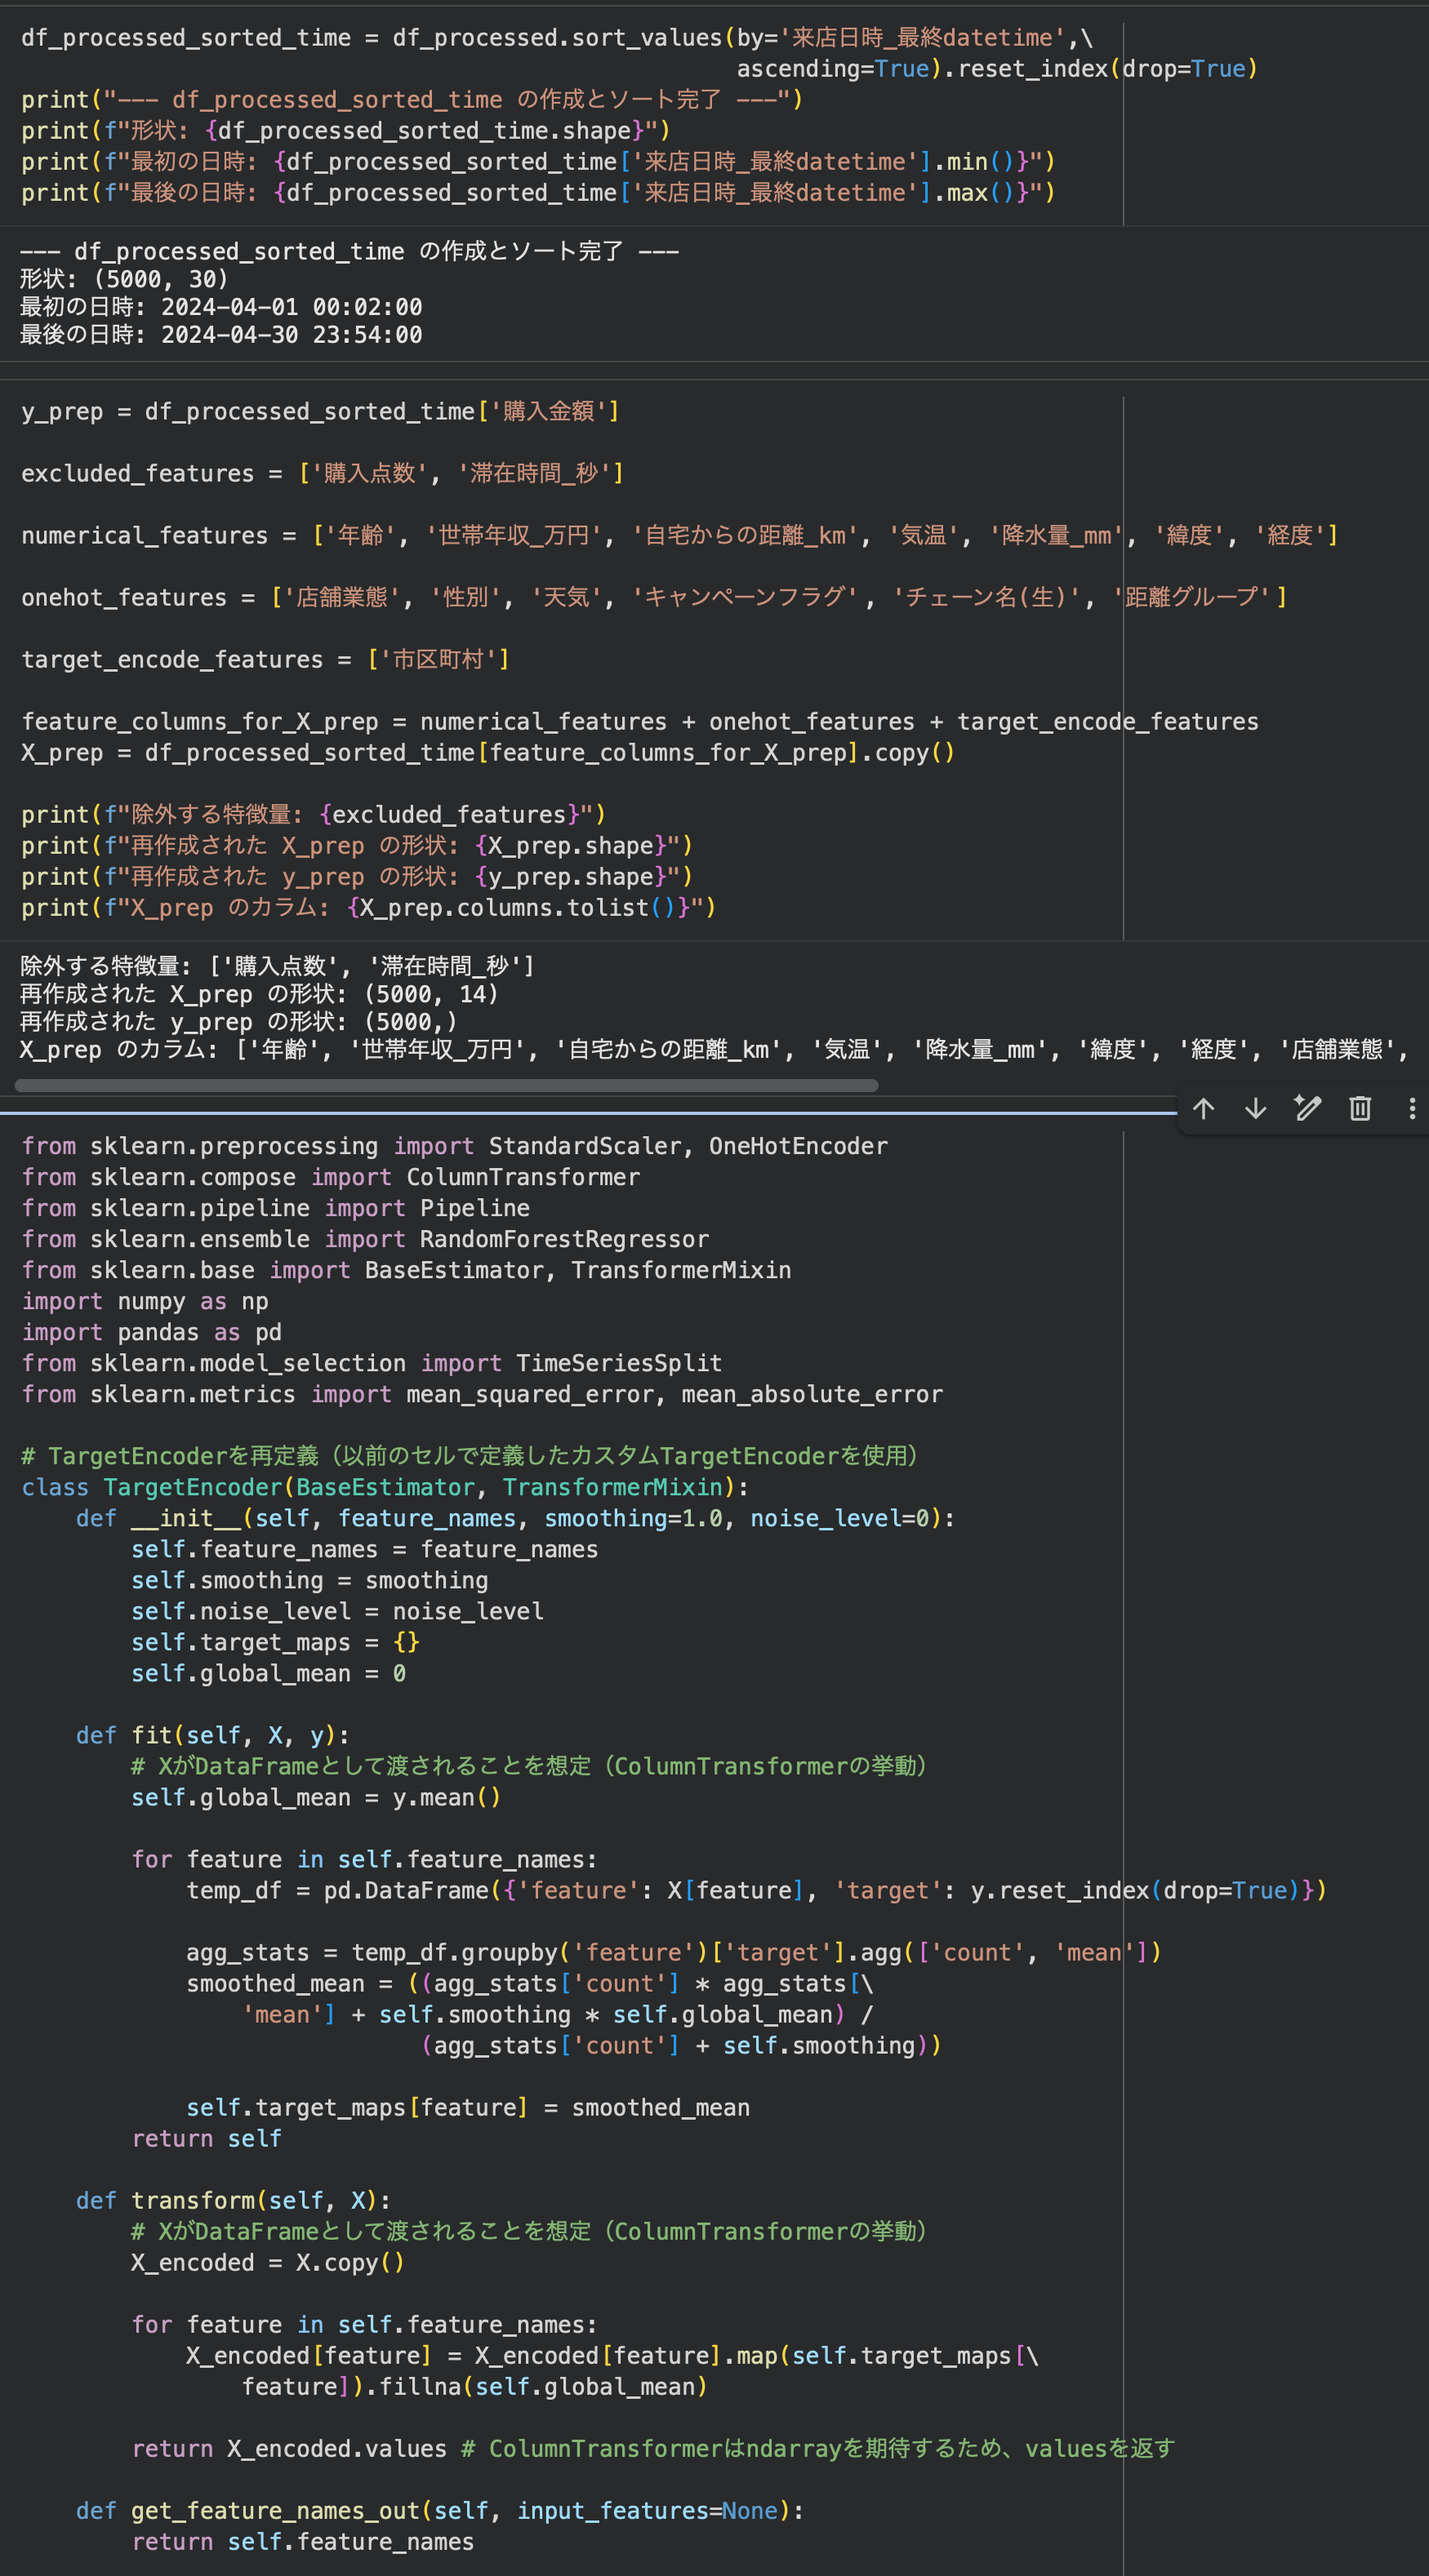Click the output '除外する特徴量: ['購入点数''
This screenshot has height=2576, width=1429.
click(x=277, y=966)
